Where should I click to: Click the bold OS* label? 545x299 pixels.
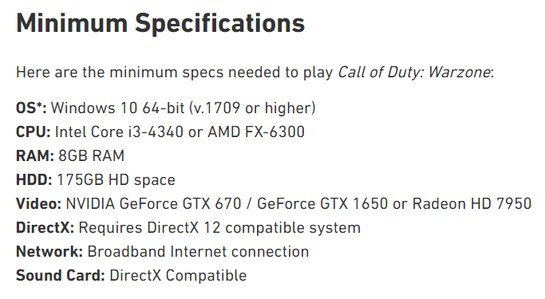tap(31, 108)
